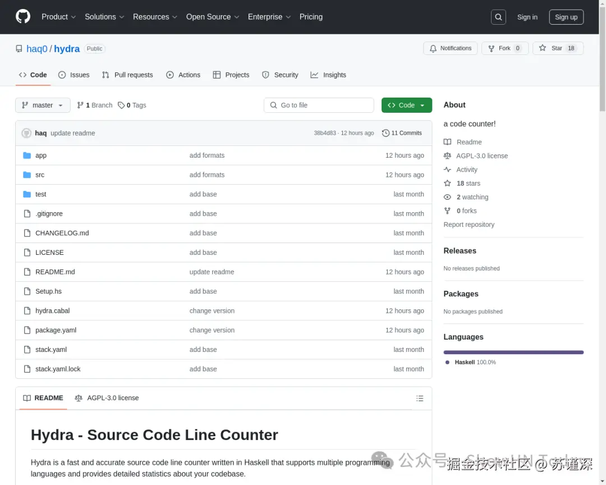Open the Pricing page
606x485 pixels.
311,17
